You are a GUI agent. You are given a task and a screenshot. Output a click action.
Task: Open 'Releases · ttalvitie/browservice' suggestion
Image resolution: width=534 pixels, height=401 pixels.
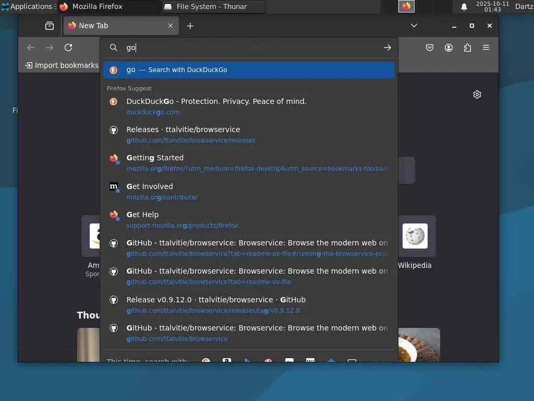249,135
